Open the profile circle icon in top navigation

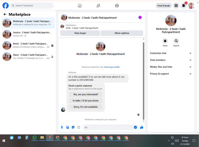click(117, 6)
